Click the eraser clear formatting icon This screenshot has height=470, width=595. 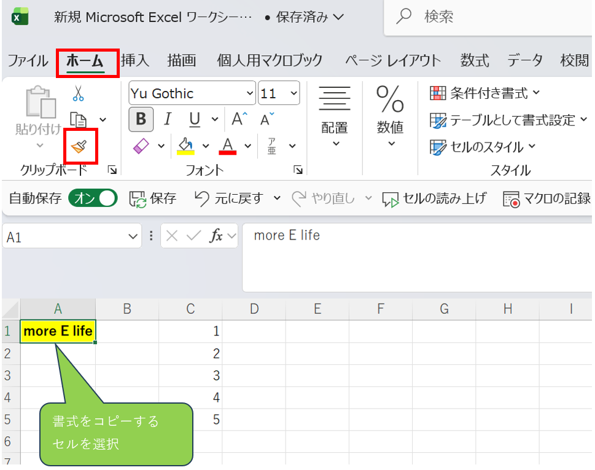[141, 146]
